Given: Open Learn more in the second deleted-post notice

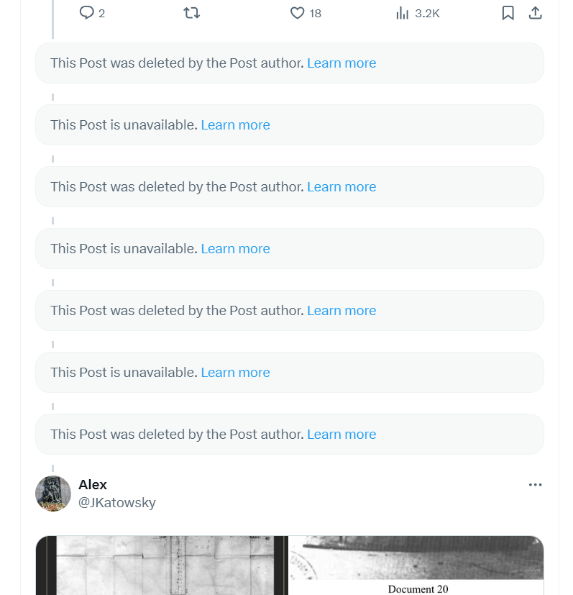Looking at the screenshot, I should click(341, 187).
